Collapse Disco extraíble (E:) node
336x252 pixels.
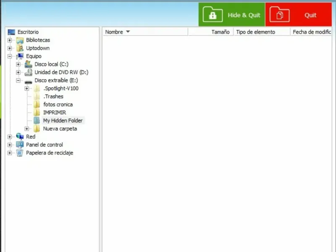pos(18,80)
